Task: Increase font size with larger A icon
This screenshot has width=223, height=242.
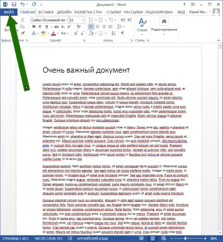Action: coord(76,33)
